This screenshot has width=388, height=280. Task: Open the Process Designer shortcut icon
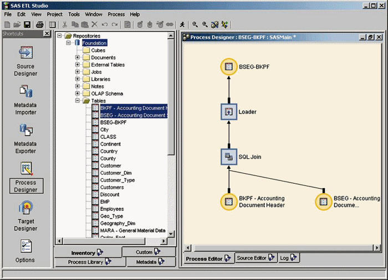click(26, 168)
